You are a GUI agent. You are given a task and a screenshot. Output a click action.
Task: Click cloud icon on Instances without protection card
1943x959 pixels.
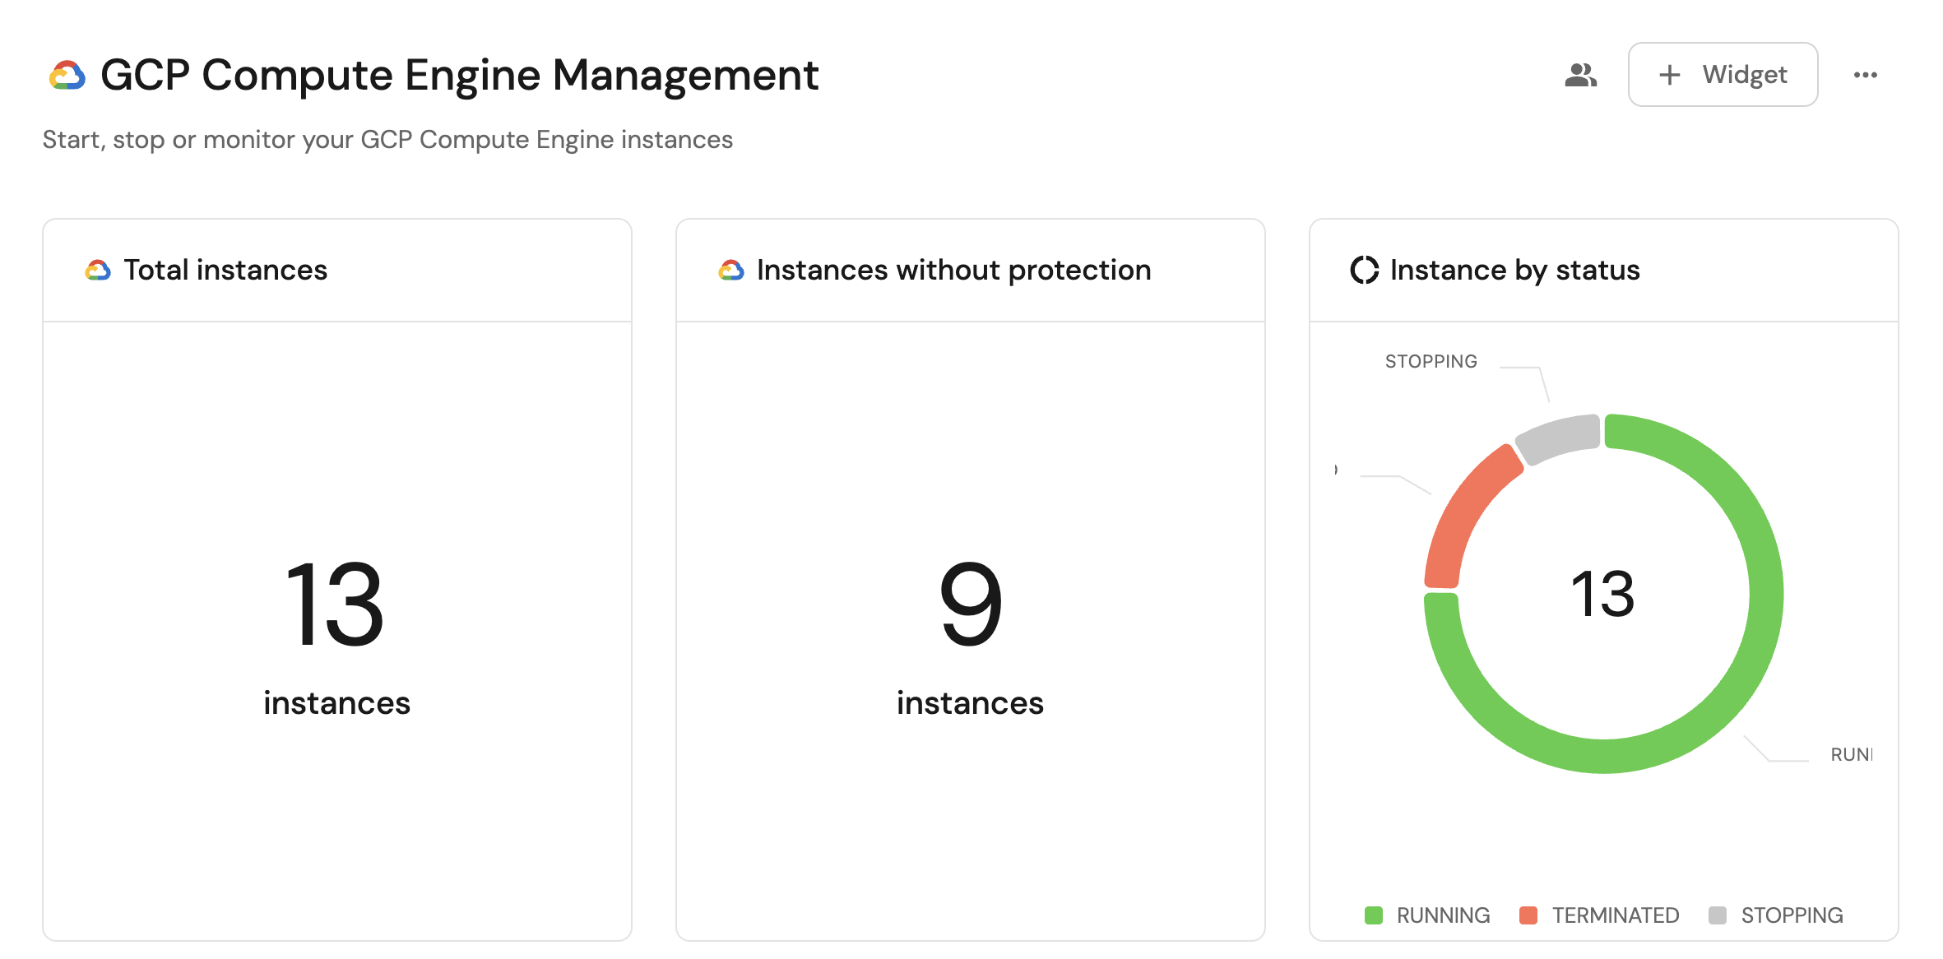click(730, 270)
